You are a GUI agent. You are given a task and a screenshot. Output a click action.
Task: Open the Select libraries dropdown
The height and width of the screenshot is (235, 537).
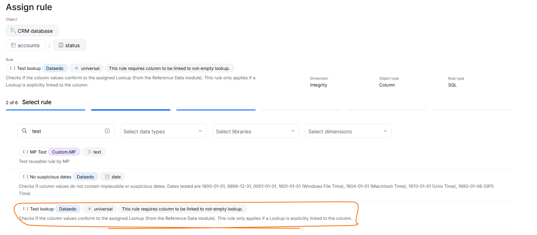point(256,131)
